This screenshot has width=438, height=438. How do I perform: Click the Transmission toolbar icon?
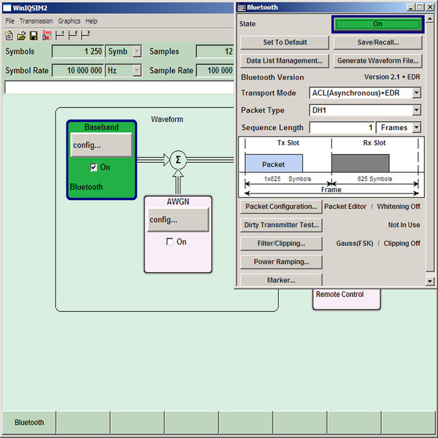[47, 36]
